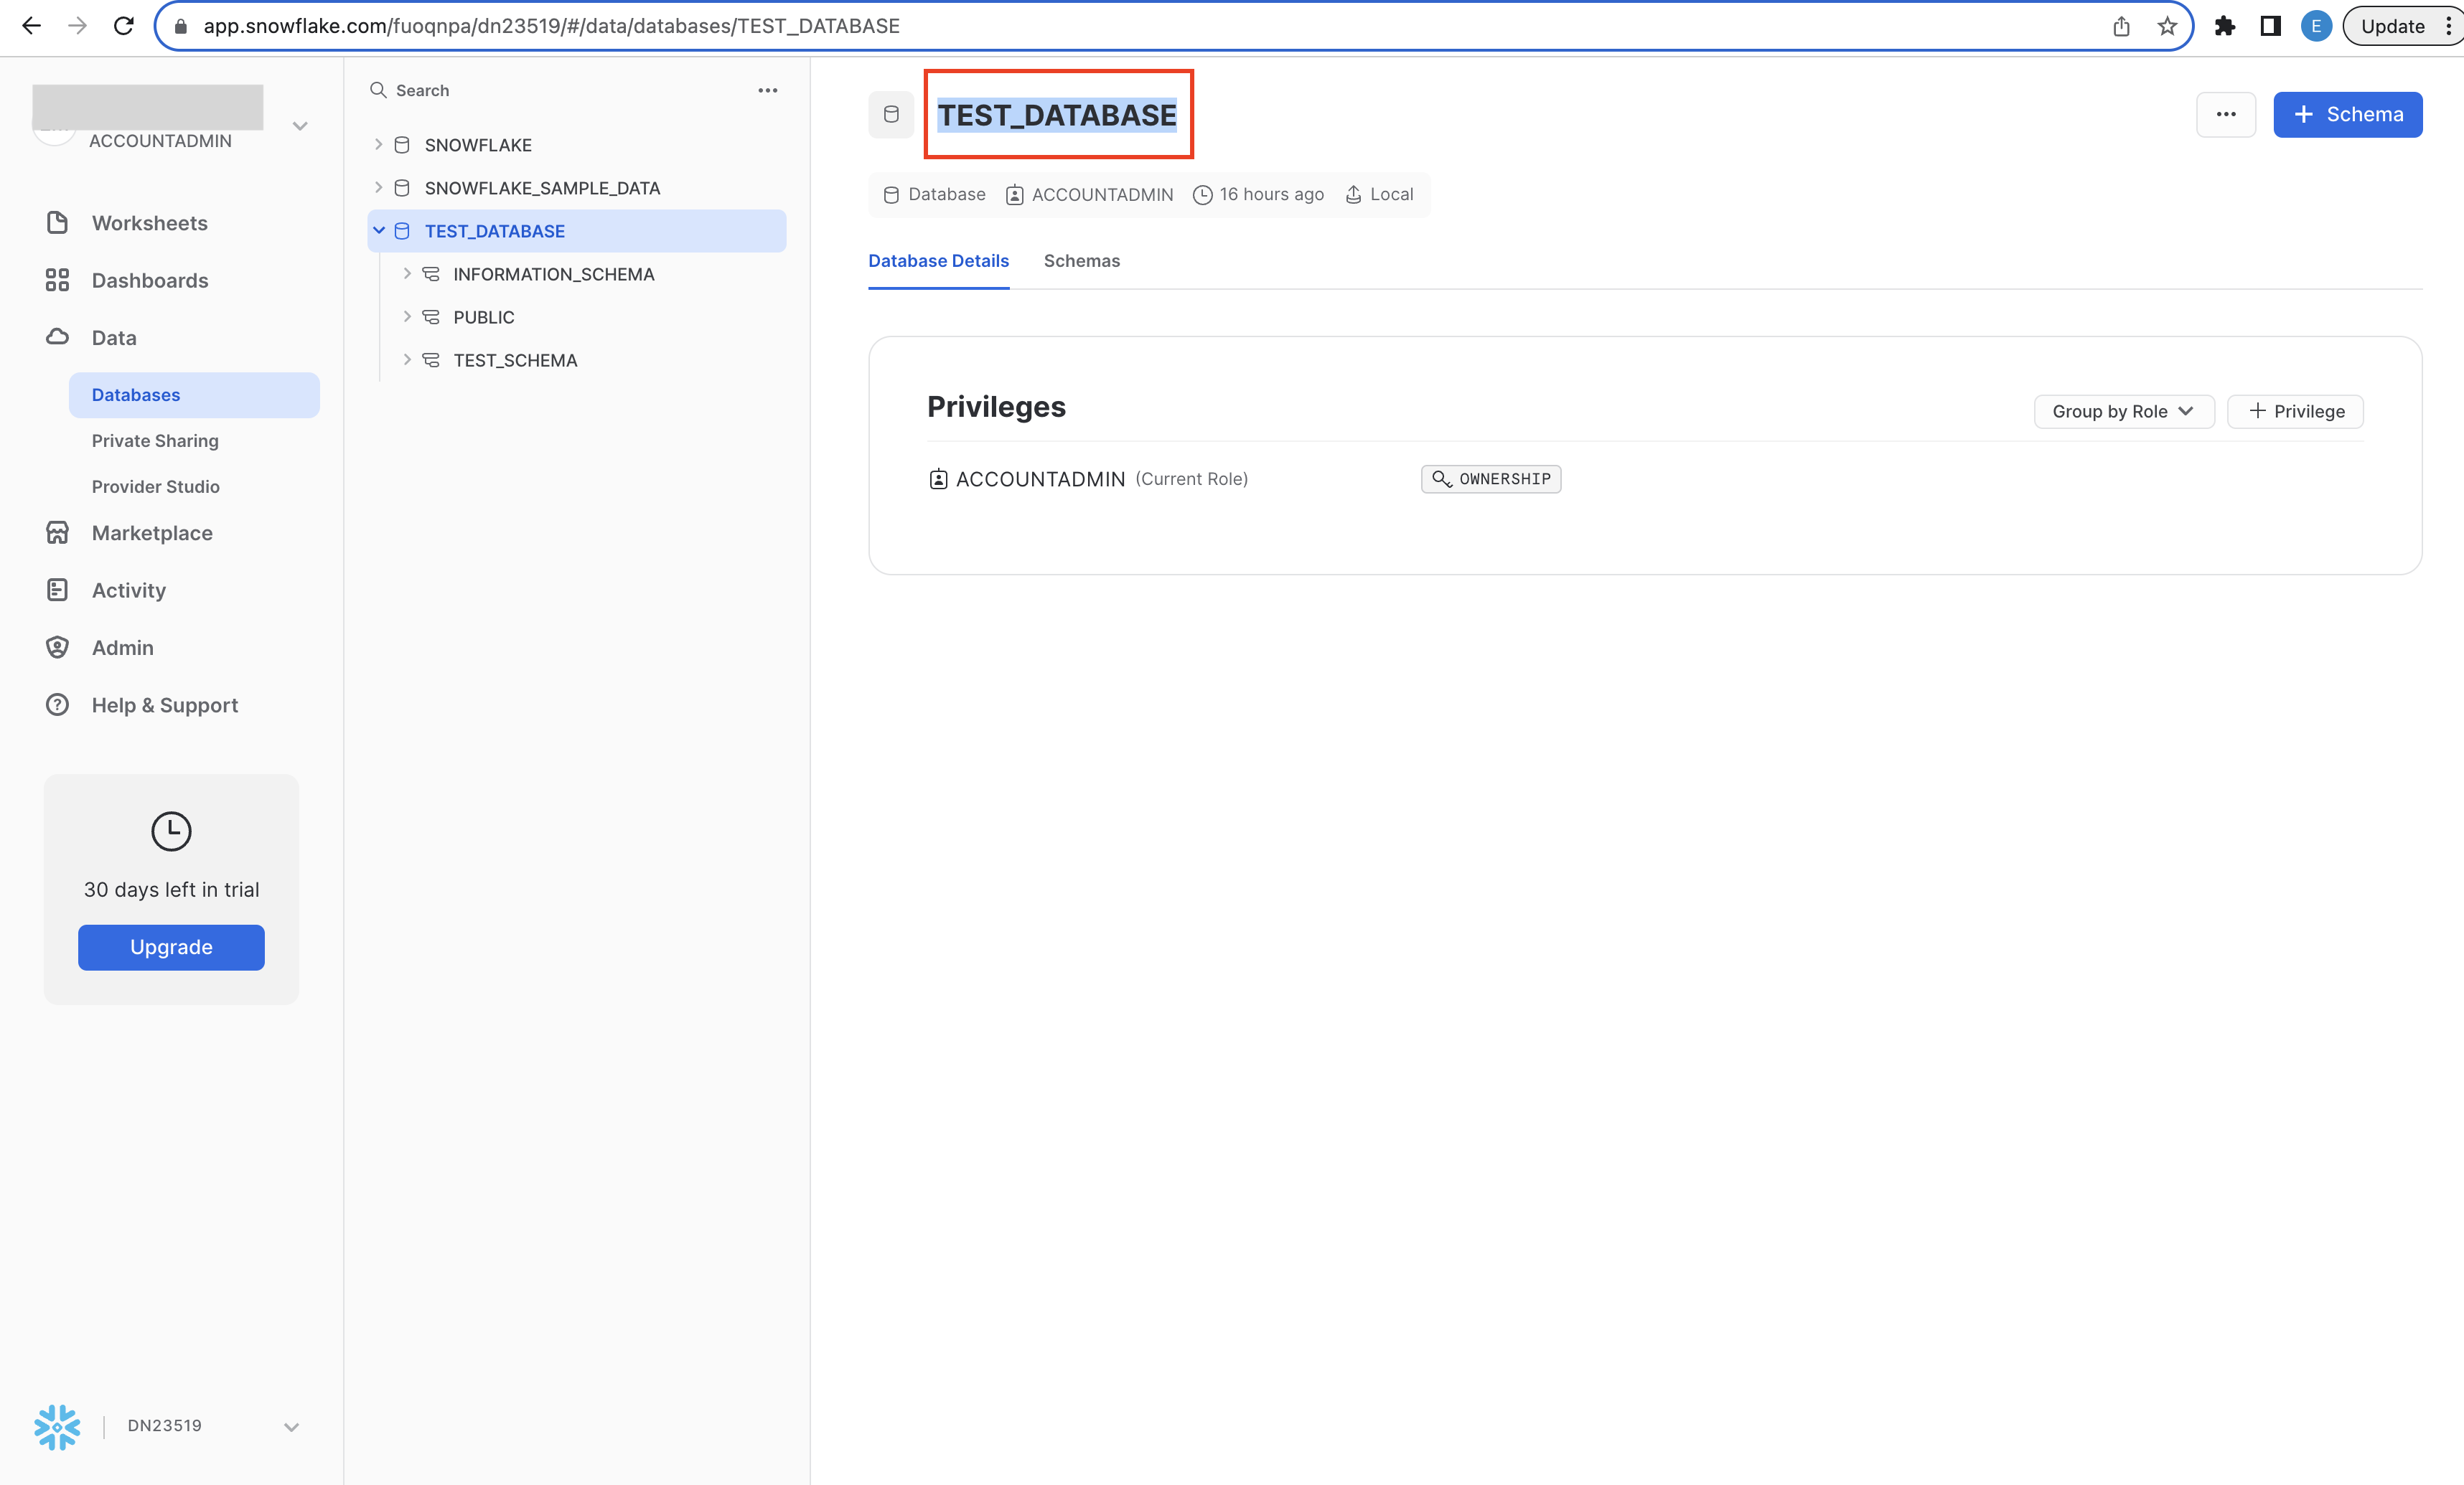Click the Local source label
The width and height of the screenshot is (2464, 1485).
point(1380,195)
